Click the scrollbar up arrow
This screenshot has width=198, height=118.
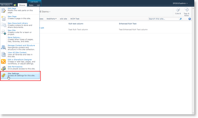point(193,8)
